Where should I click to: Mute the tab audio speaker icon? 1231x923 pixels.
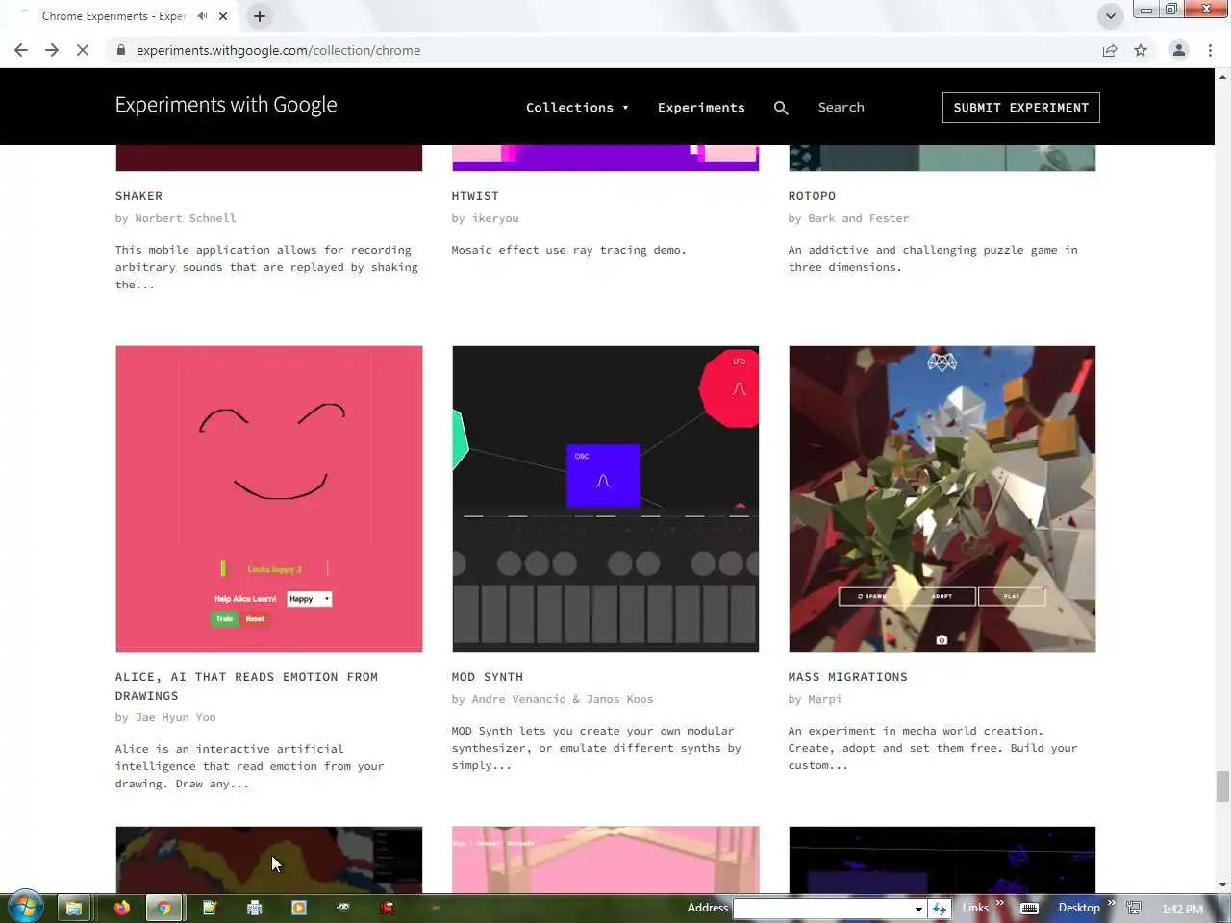[x=202, y=16]
